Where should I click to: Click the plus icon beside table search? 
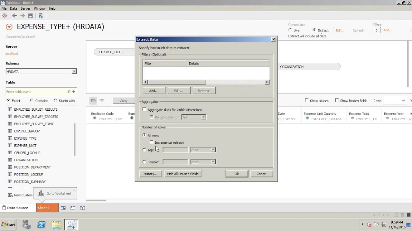tap(74, 92)
